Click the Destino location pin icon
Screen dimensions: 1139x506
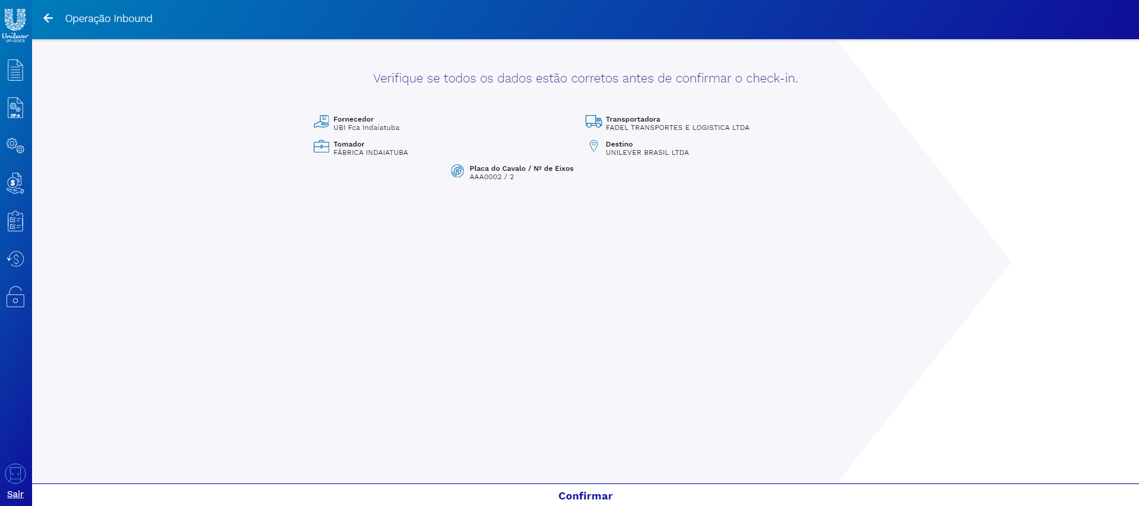pyautogui.click(x=593, y=146)
